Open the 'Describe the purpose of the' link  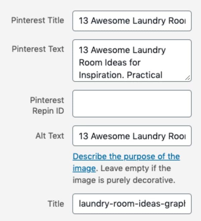click(126, 156)
